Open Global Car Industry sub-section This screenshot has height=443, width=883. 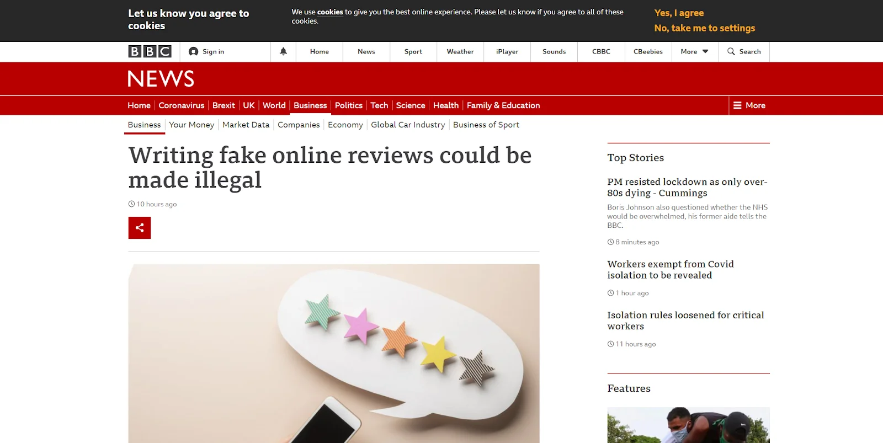[408, 125]
